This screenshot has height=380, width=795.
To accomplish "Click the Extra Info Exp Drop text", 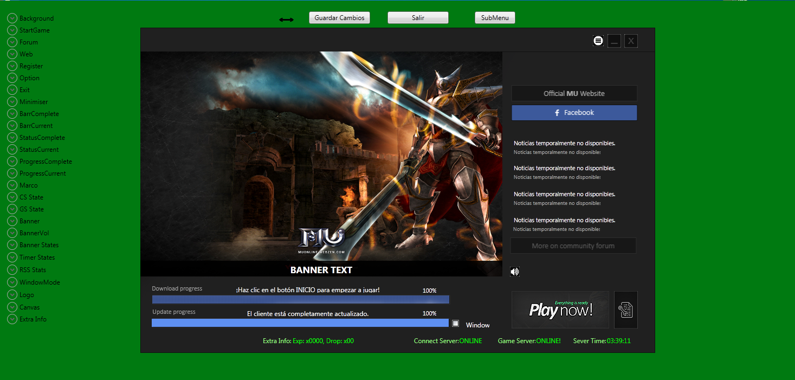I will coord(308,341).
